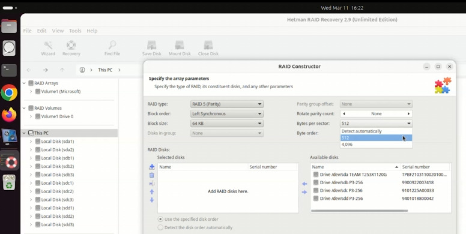The image size is (466, 234).
Task: Select Volume1 Drive 0 in tree
Action: 57,116
